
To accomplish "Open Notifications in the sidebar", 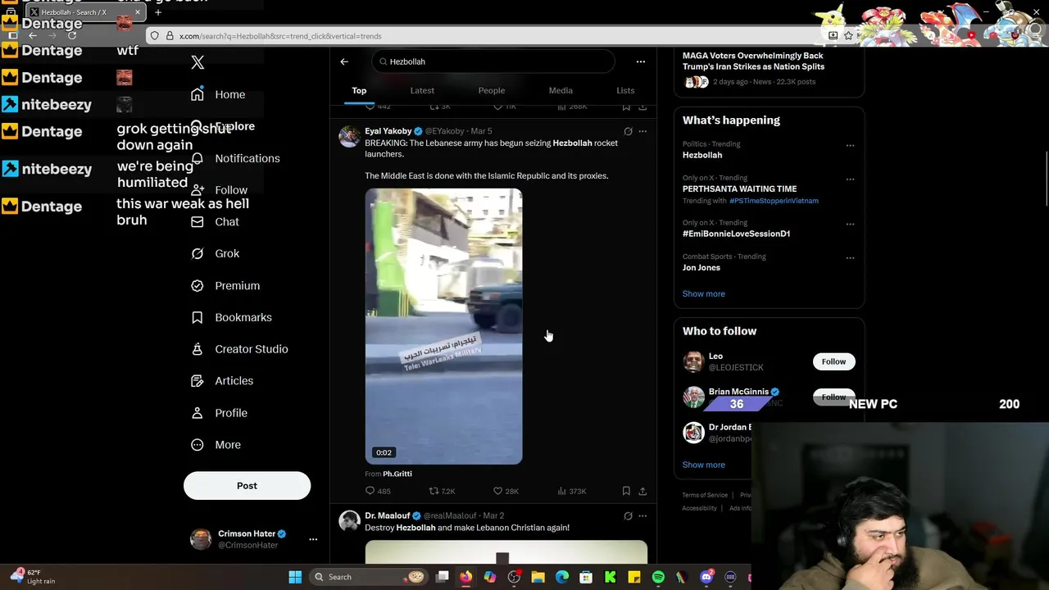I will 235,158.
